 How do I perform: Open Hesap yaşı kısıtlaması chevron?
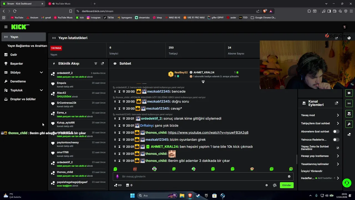338,156
